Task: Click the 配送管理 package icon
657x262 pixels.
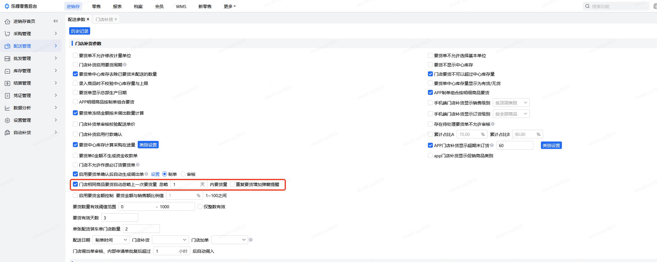Action: coord(7,46)
